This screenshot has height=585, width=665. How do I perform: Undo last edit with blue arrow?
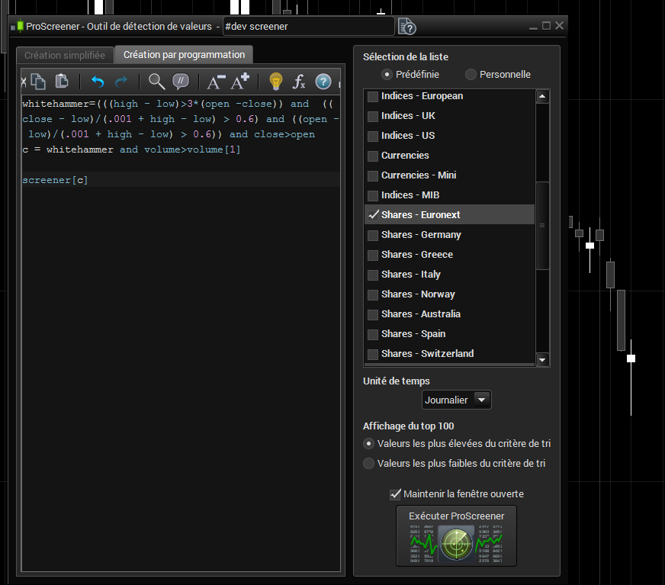[98, 82]
